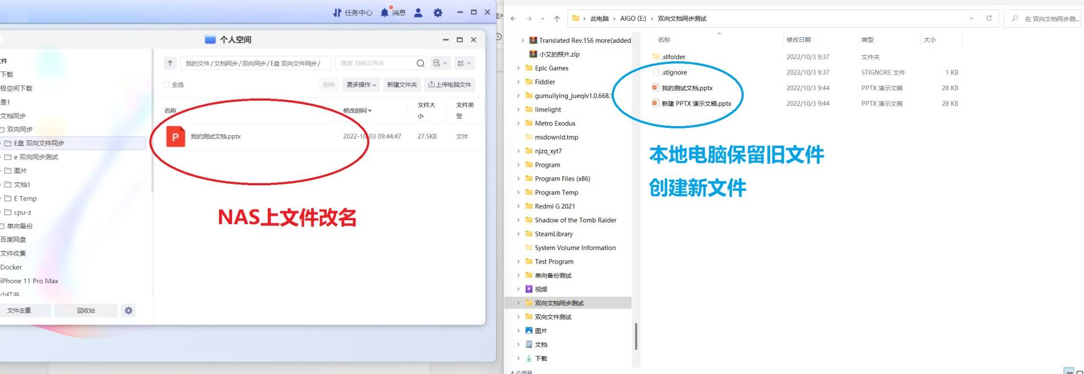Viewport: 1084px width, 374px height.
Task: Select E Temp folder in NAS sidebar
Action: pos(25,198)
